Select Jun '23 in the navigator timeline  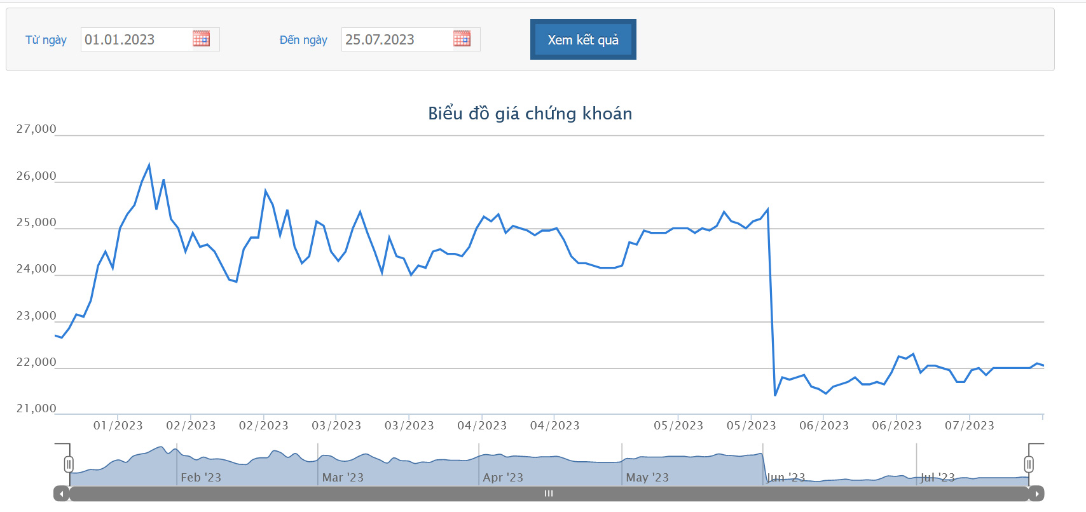pos(786,478)
